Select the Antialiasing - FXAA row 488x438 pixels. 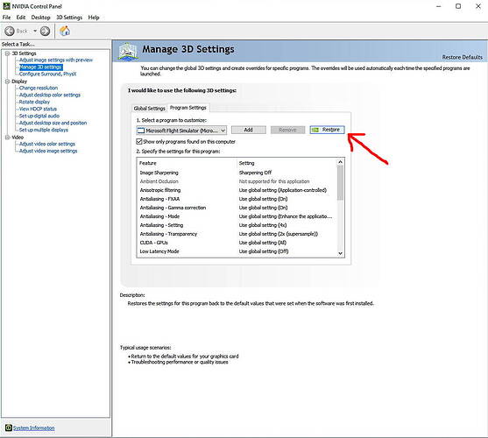(237, 199)
